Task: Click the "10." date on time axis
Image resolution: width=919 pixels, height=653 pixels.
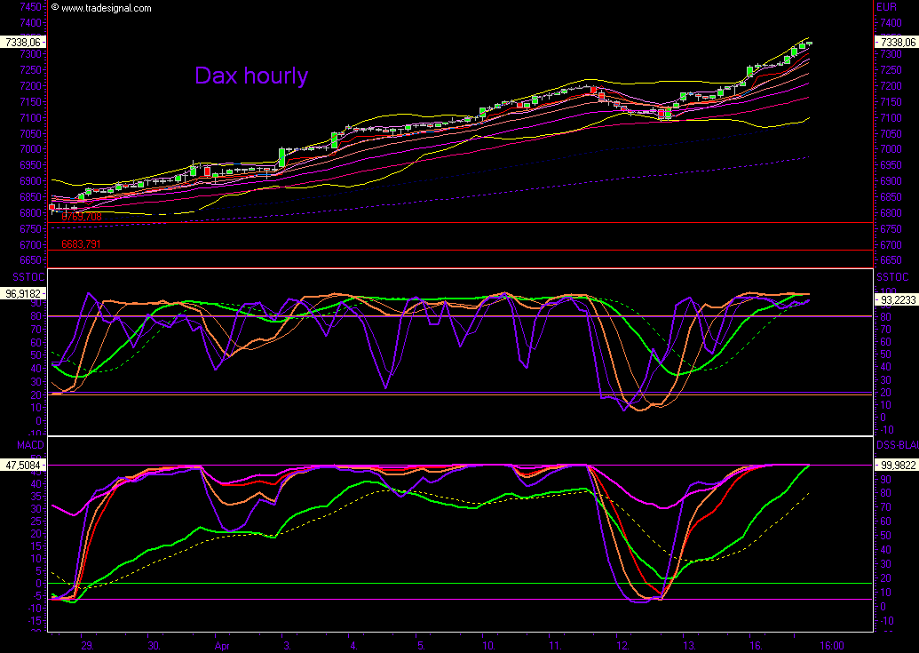Action: 489,645
